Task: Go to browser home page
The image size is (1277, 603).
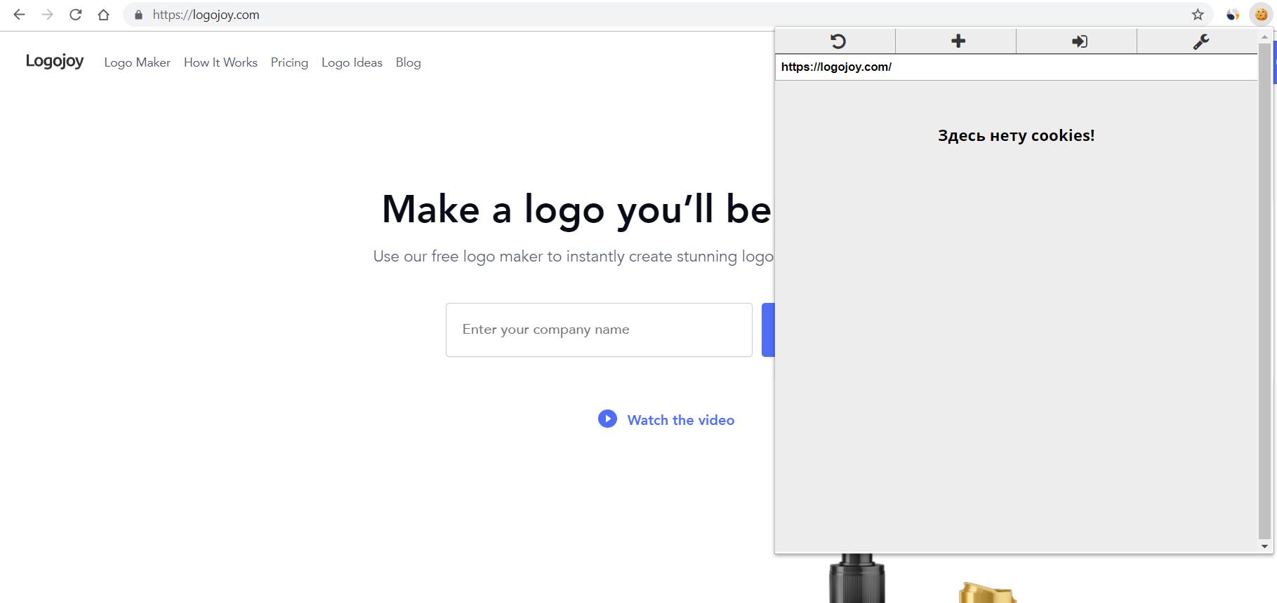Action: [x=103, y=15]
